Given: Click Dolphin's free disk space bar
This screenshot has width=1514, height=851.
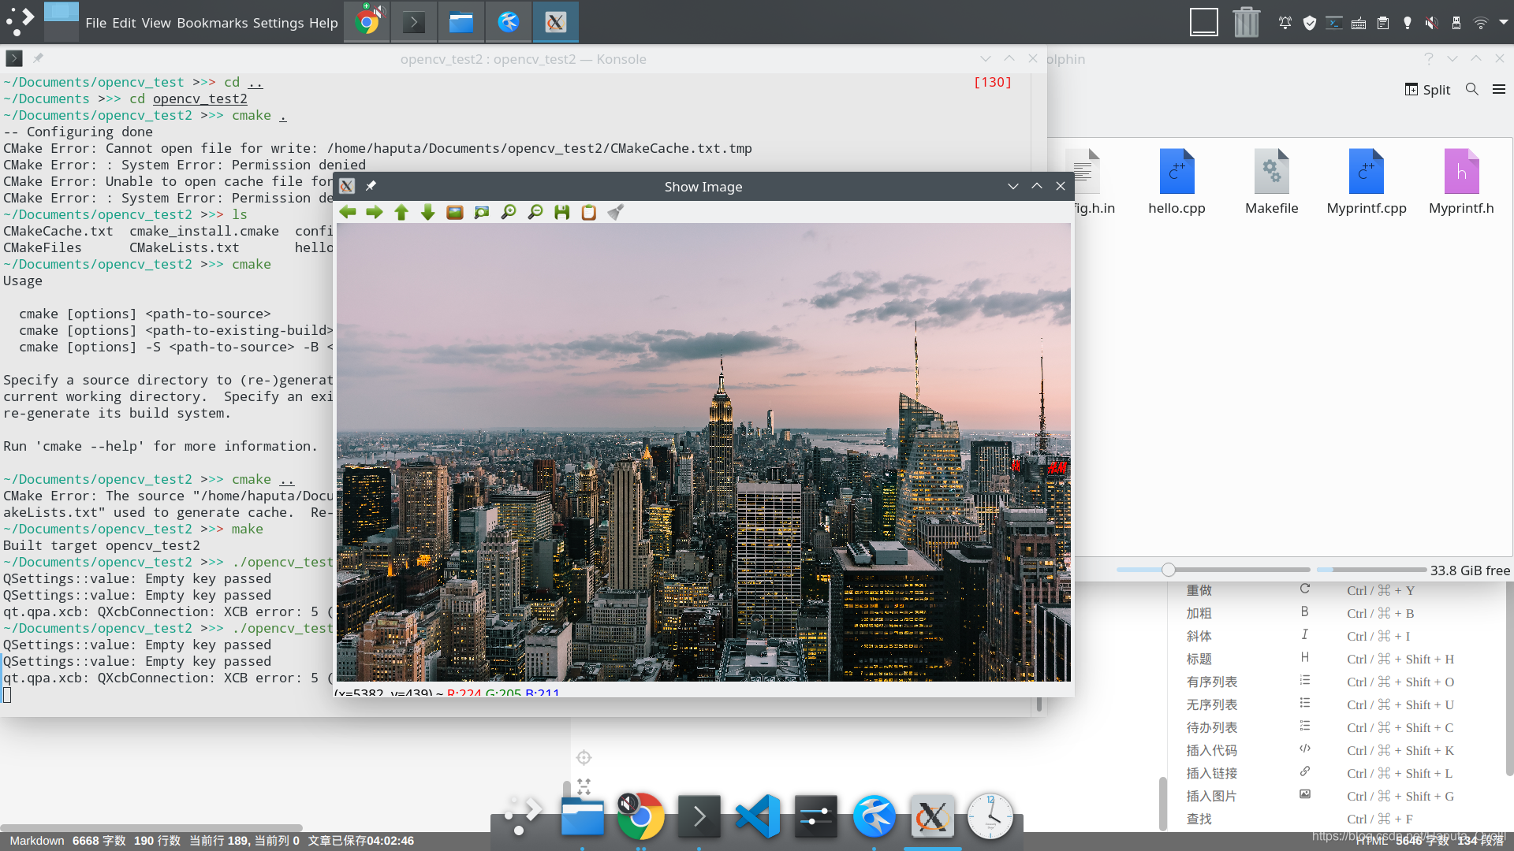Looking at the screenshot, I should click(x=1371, y=570).
